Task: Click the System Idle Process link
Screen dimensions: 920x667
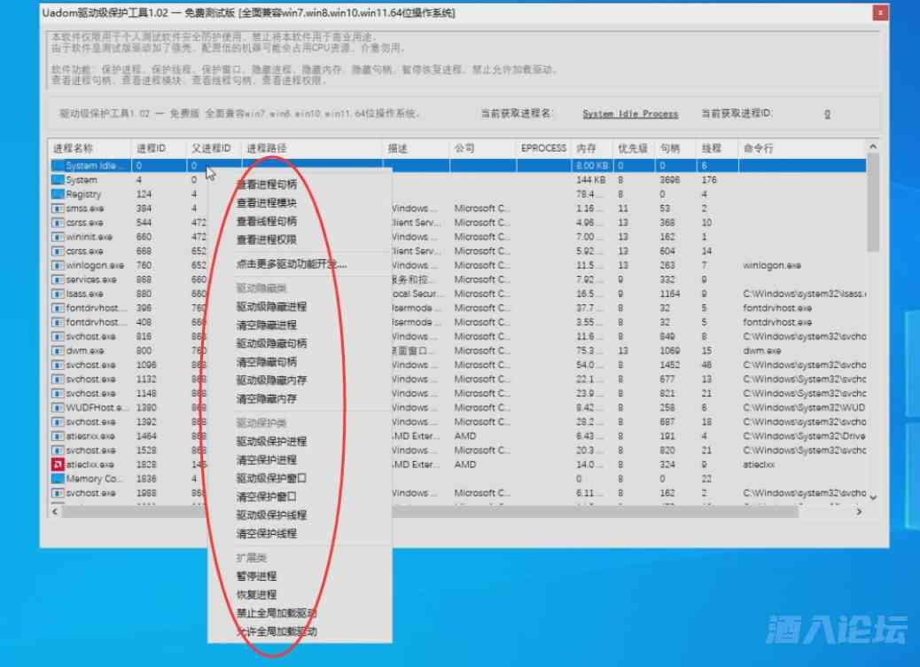Action: [630, 114]
